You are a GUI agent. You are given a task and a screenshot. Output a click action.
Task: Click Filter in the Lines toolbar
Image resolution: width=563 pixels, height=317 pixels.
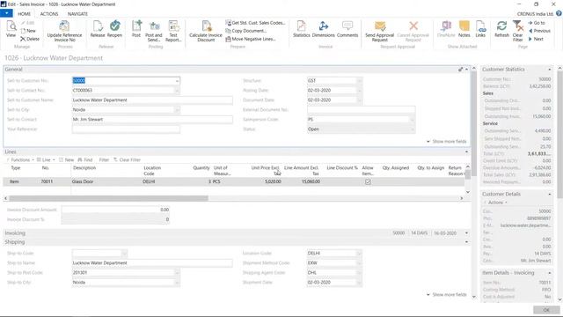[x=104, y=160]
